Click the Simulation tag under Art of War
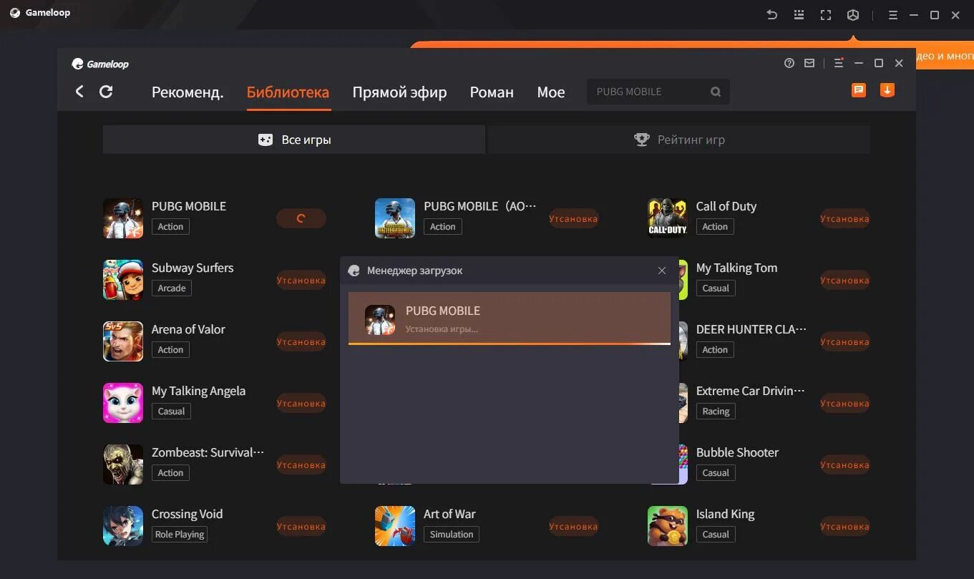Image resolution: width=974 pixels, height=579 pixels. tap(452, 535)
